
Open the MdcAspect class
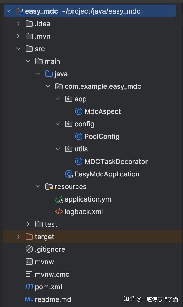[x=102, y=111]
